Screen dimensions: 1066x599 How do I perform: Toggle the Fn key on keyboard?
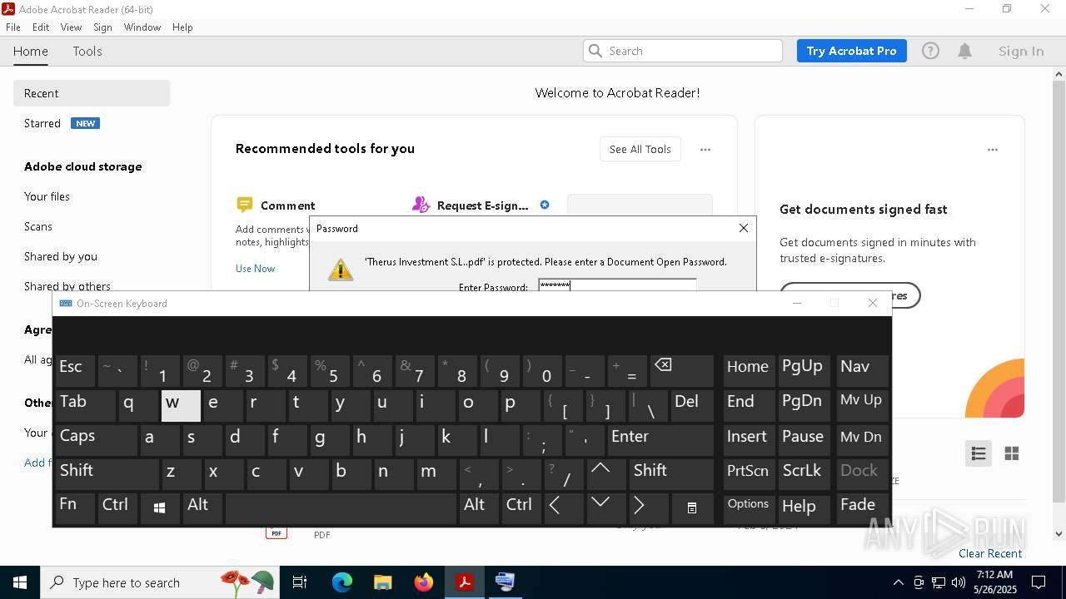pyautogui.click(x=75, y=508)
